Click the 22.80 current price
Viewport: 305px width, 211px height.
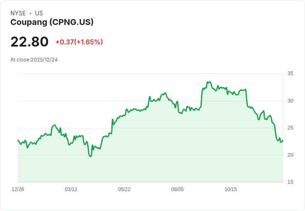tap(29, 42)
